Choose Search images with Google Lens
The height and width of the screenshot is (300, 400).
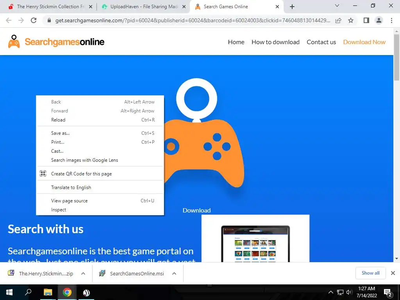[x=100, y=160]
